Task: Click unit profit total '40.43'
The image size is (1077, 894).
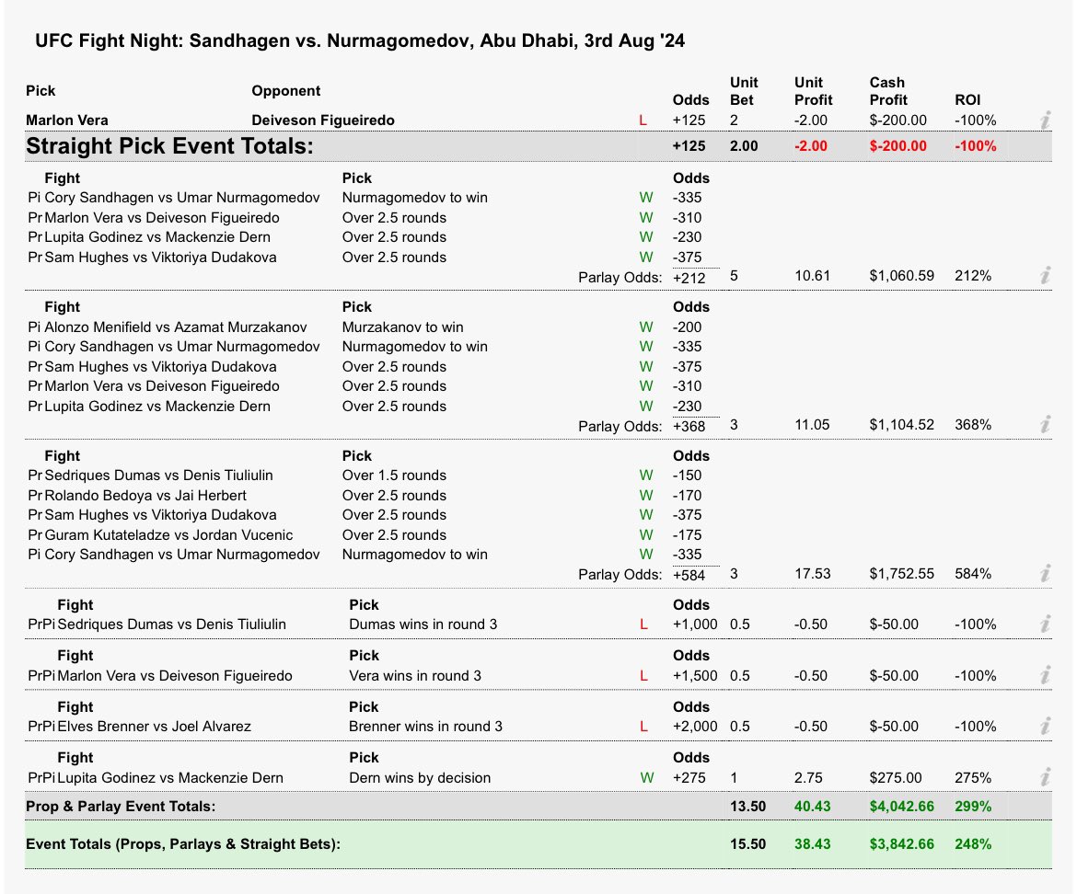Action: (x=813, y=807)
